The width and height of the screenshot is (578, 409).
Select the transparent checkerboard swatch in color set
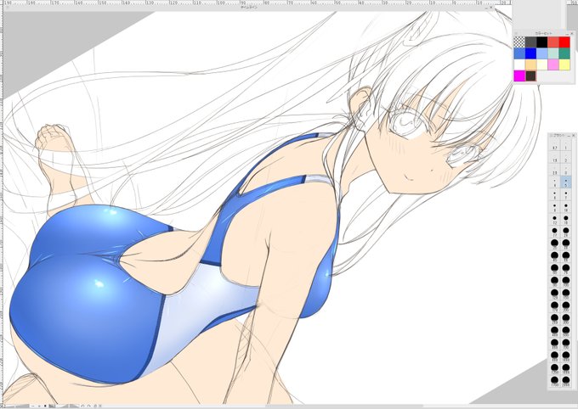tap(519, 42)
